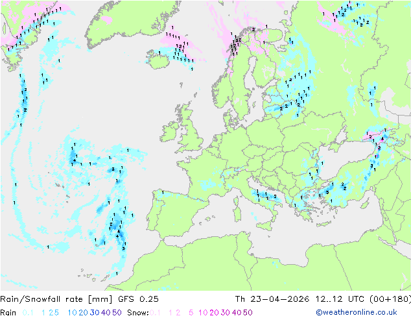
Task: Choose the Snow legend value 20
Action: (x=214, y=313)
